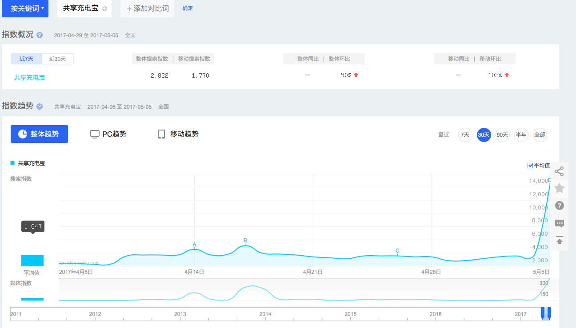Open the help question mark sidebar icon
The width and height of the screenshot is (576, 328).
559,205
